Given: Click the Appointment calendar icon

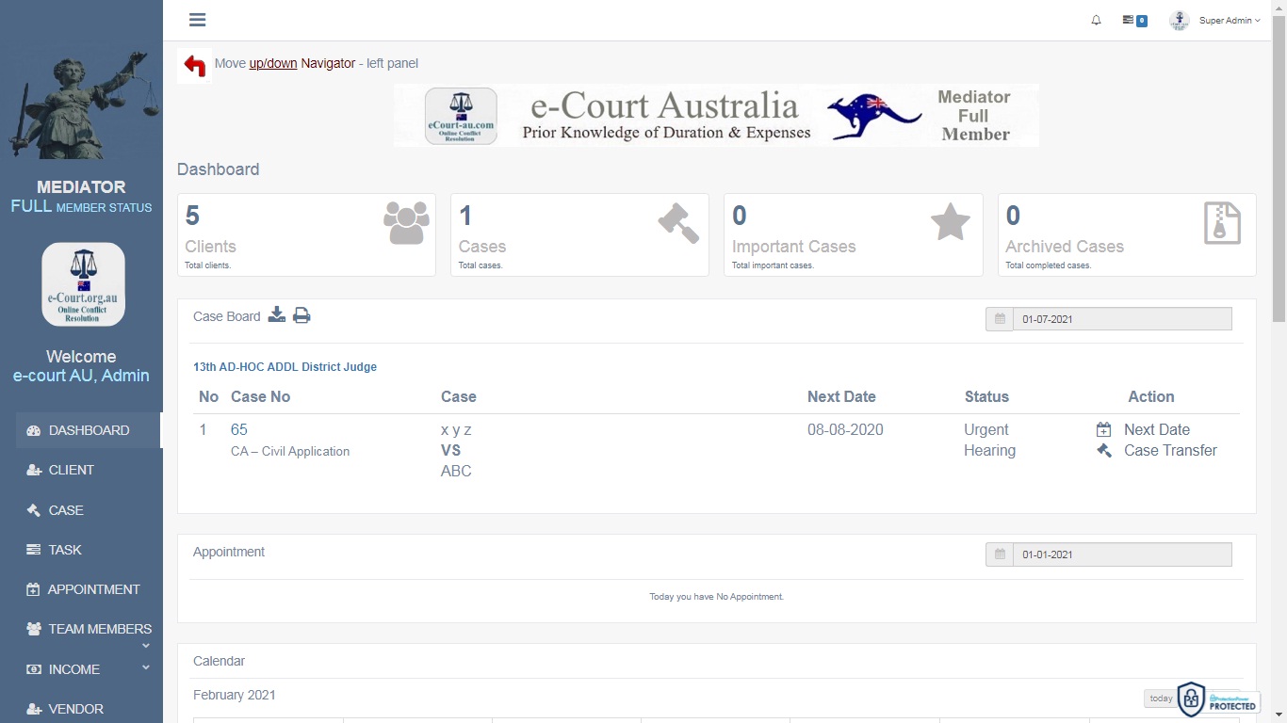Looking at the screenshot, I should 999,554.
